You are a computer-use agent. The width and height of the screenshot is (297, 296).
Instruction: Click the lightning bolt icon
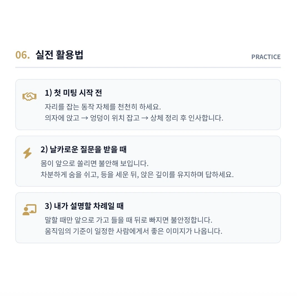click(28, 153)
